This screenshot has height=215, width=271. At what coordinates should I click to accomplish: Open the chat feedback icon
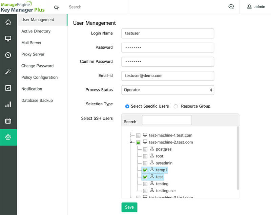(x=231, y=7)
